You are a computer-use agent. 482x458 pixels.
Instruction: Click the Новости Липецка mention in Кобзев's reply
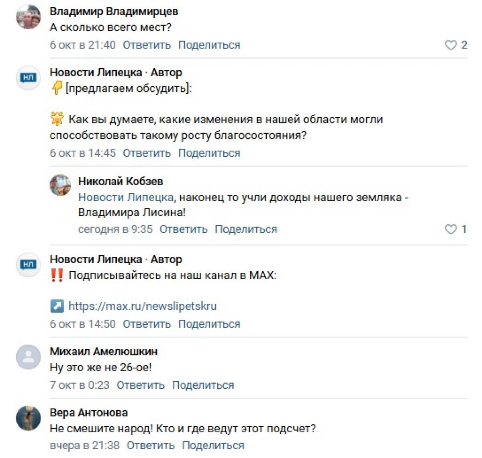coord(126,197)
